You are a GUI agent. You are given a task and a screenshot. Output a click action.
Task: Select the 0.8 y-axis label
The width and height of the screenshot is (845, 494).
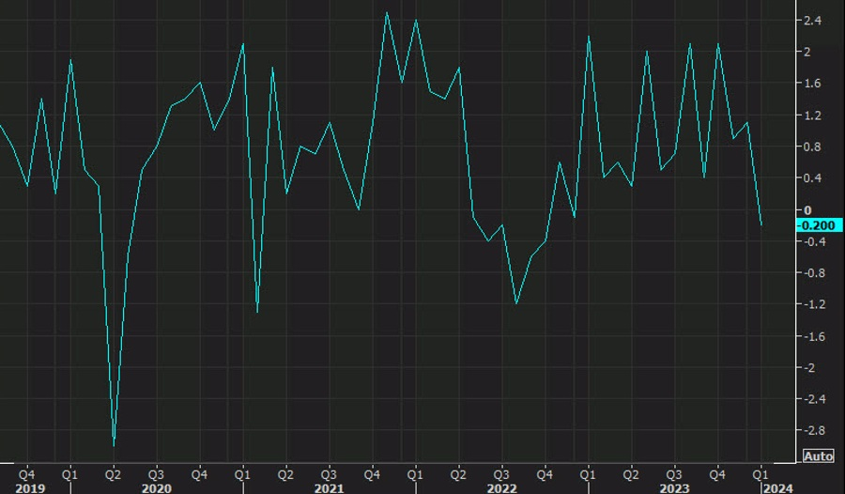point(812,147)
